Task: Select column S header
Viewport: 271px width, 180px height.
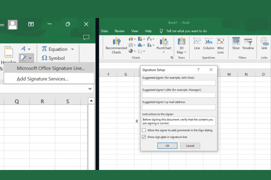Action: pyautogui.click(x=68, y=101)
